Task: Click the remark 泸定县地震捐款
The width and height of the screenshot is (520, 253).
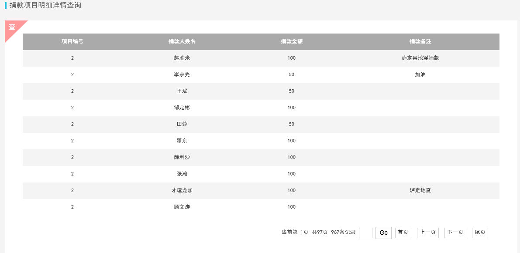Action: 420,58
